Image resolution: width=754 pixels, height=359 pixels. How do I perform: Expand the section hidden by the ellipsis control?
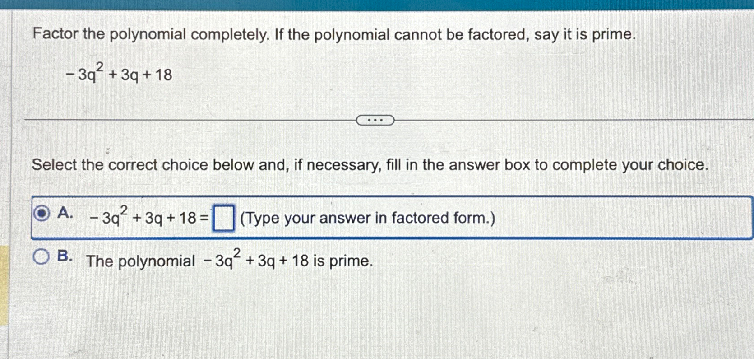375,119
